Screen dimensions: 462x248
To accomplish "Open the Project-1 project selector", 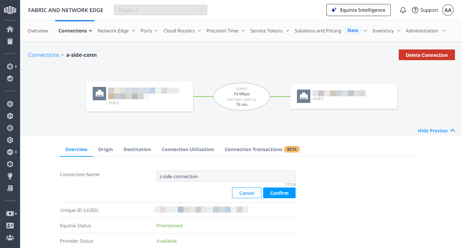I will point(161,10).
